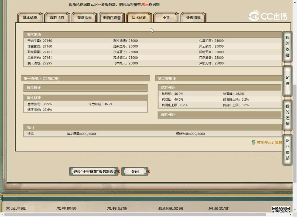Click the 登录"十里桃花"服务器购买 button
This screenshot has height=217, width=297.
94,171
